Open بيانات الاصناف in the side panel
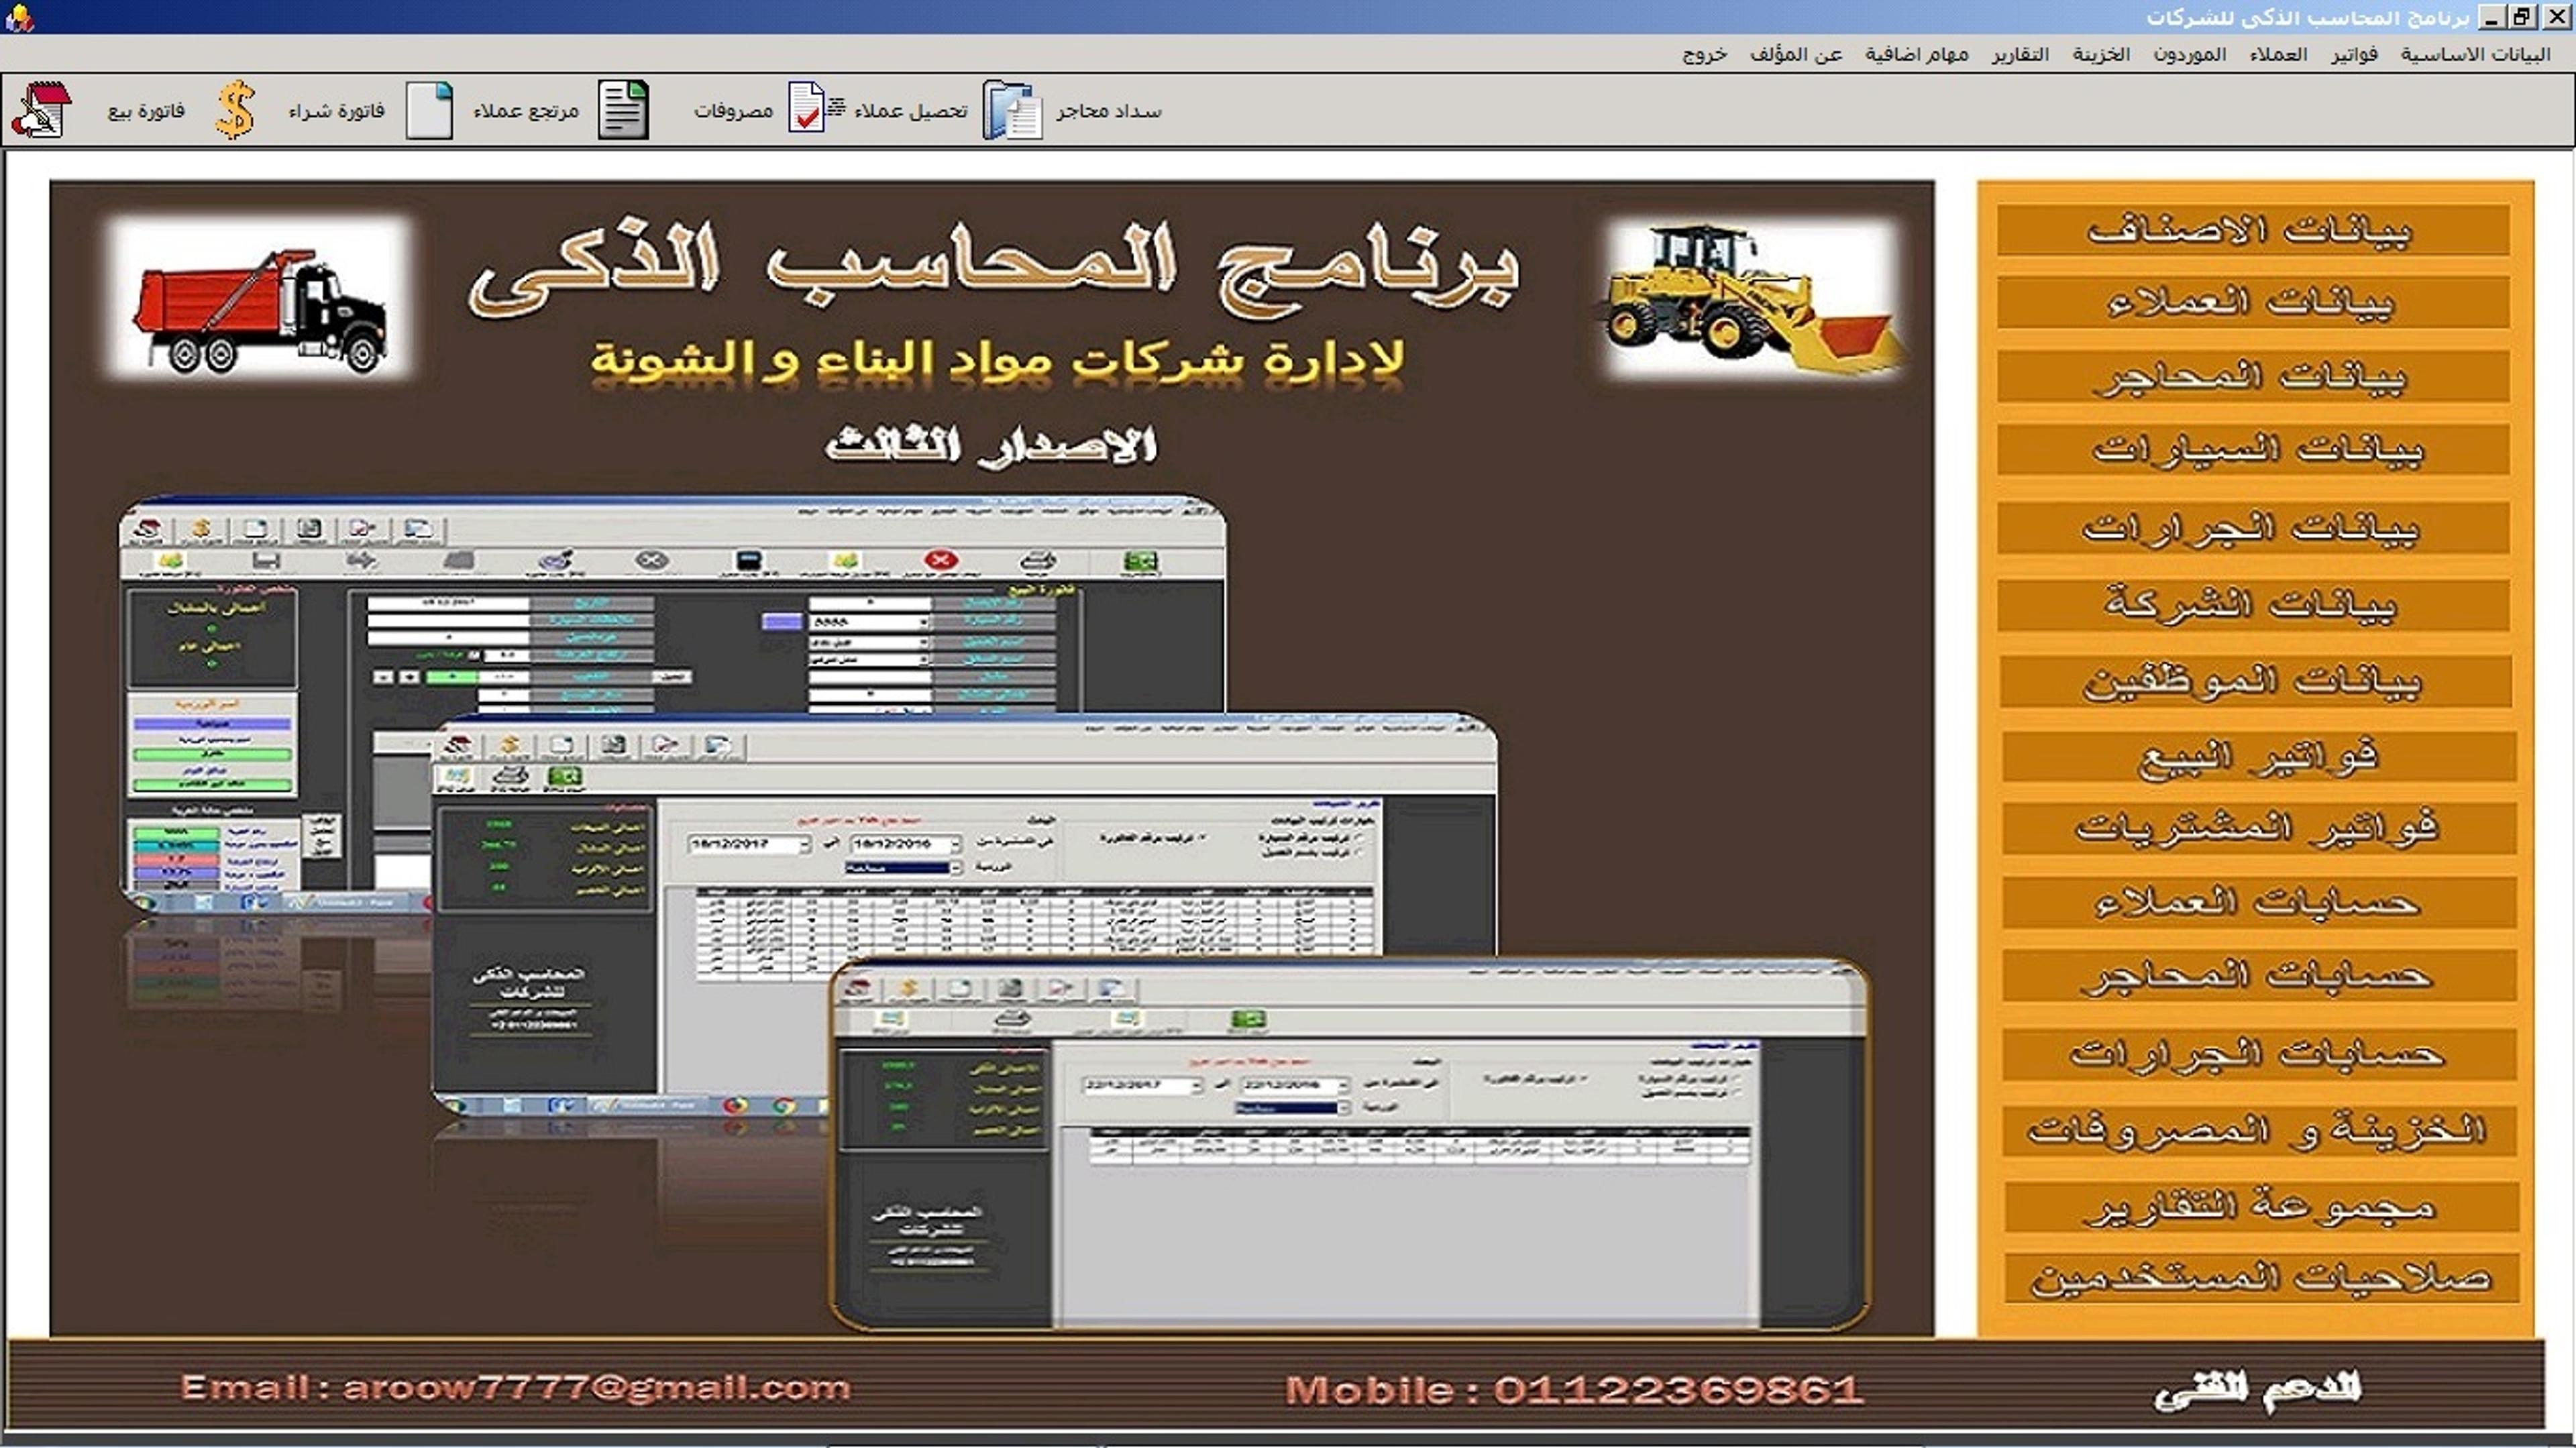 coord(2253,230)
